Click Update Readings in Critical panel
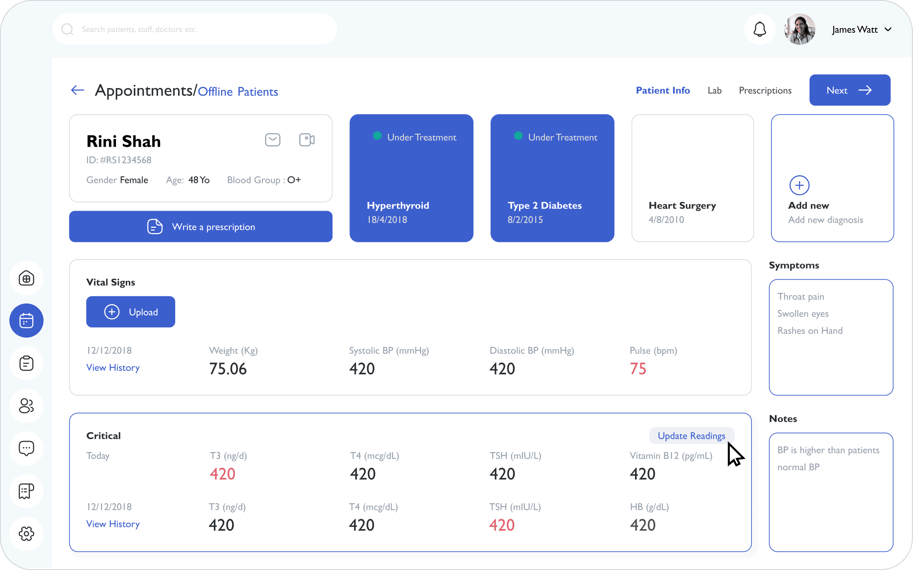913x570 pixels. pyautogui.click(x=691, y=436)
